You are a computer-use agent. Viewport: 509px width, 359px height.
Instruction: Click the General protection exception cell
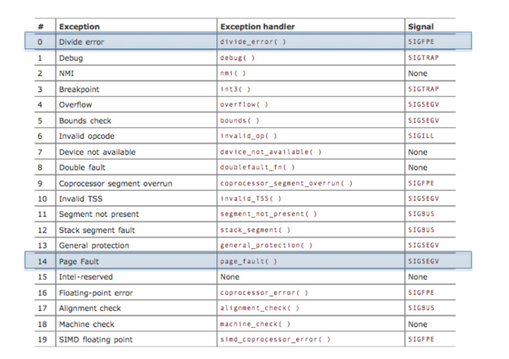tap(93, 245)
